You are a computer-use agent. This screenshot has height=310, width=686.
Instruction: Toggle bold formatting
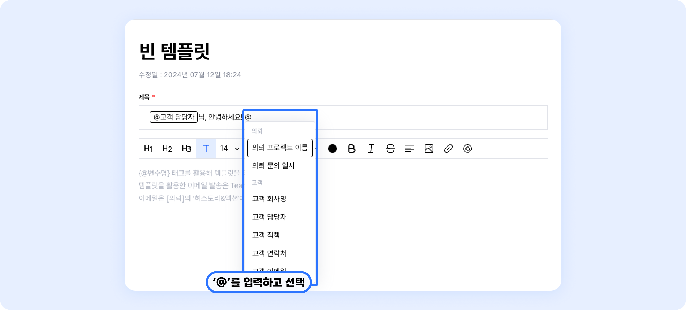tap(352, 149)
